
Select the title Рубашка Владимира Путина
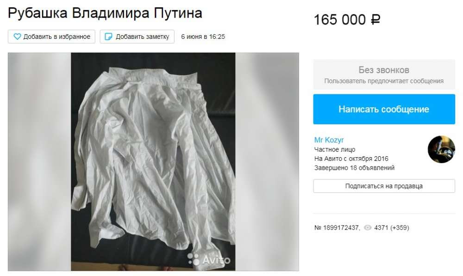tap(105, 13)
